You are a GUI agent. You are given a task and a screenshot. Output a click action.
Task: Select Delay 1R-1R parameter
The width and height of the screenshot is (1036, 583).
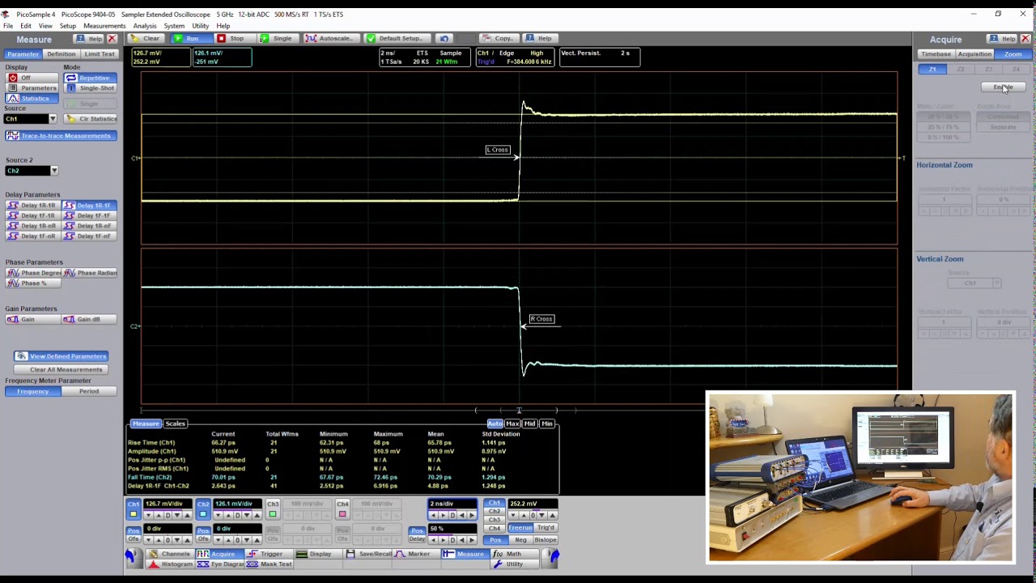click(x=32, y=206)
